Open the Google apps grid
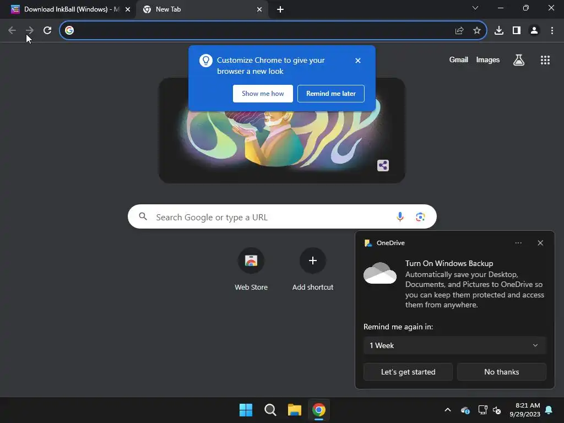Screen dimensions: 564x423 point(545,60)
